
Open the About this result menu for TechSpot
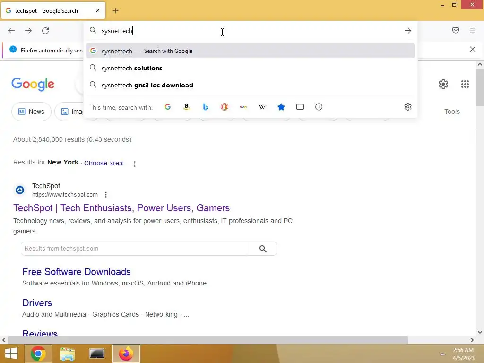click(106, 195)
